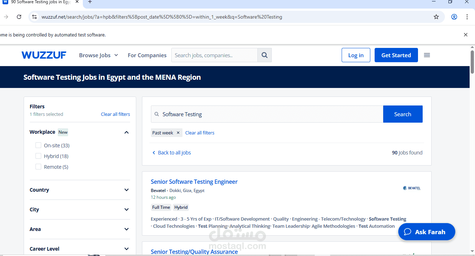
Task: Go forward with the browser arrow
Action: pos(6,17)
